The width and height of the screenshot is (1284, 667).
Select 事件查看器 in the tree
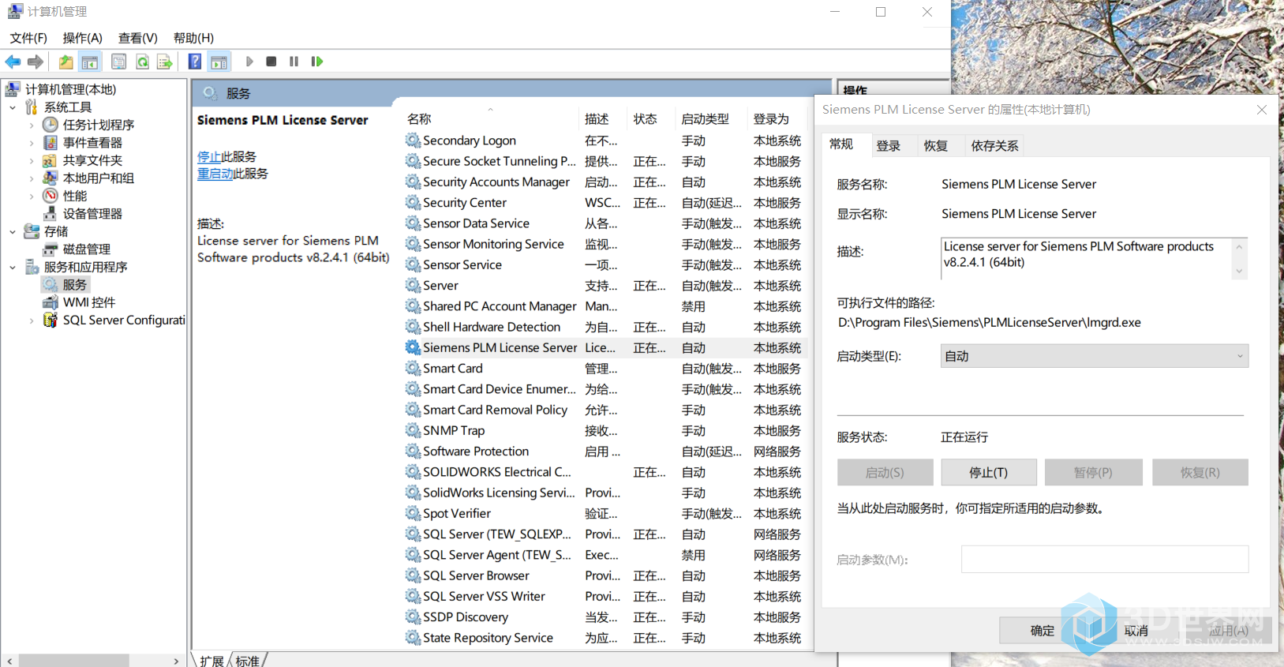[x=92, y=143]
